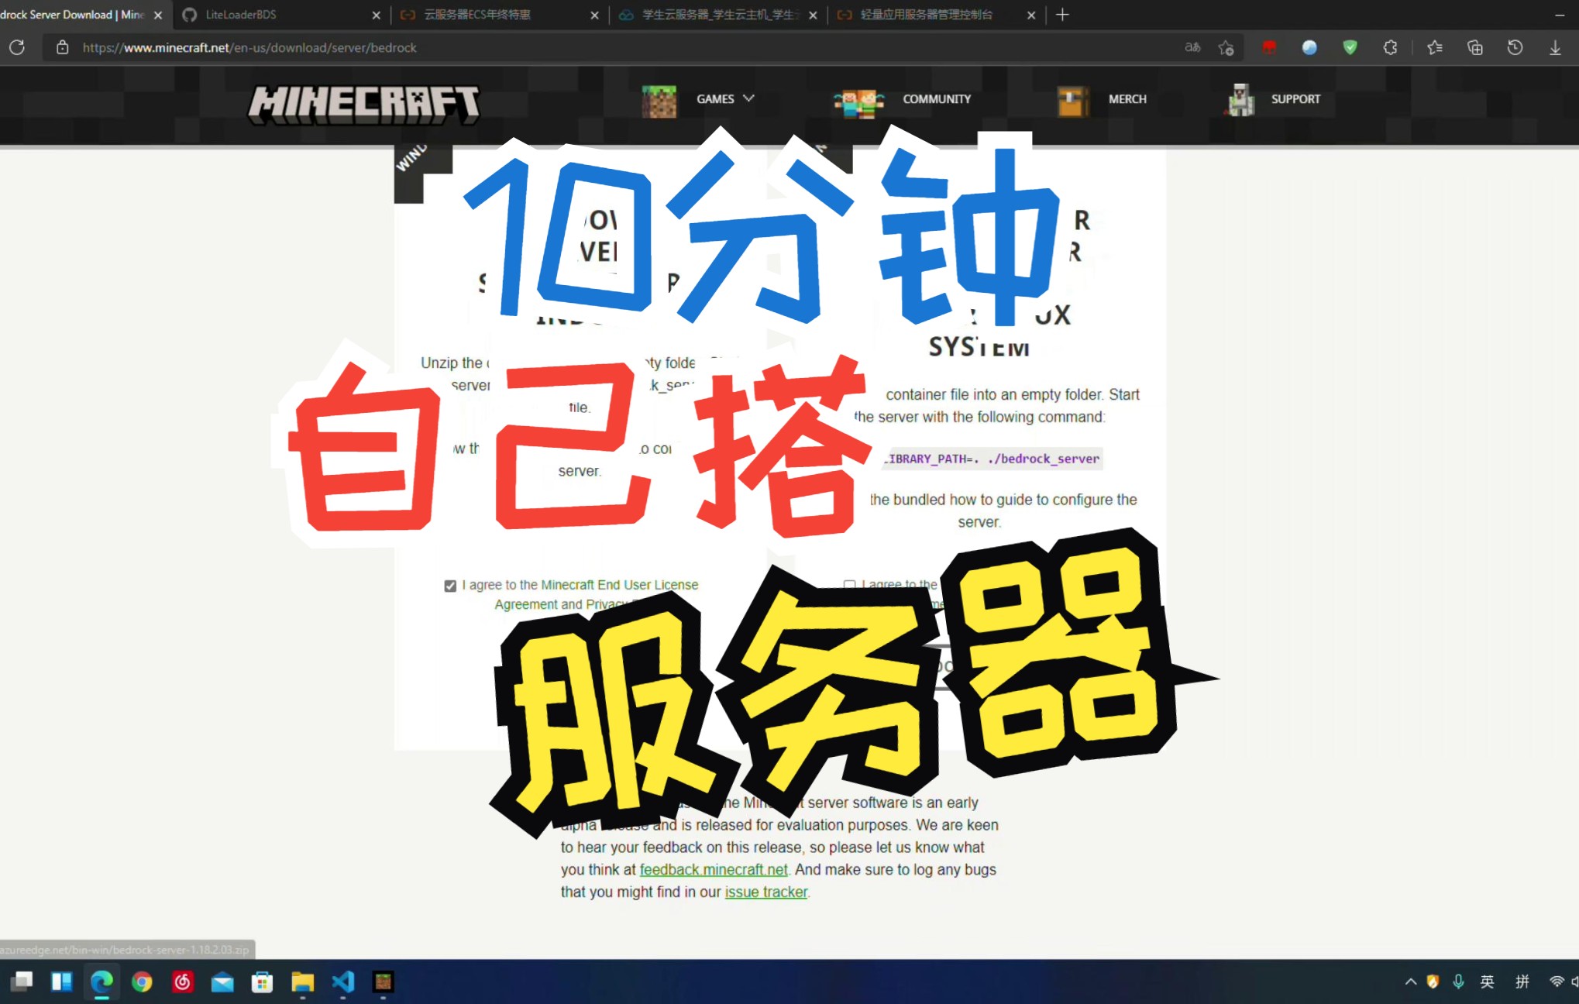Check the Linux license agreement checkbox
Image resolution: width=1579 pixels, height=1004 pixels.
(x=850, y=586)
